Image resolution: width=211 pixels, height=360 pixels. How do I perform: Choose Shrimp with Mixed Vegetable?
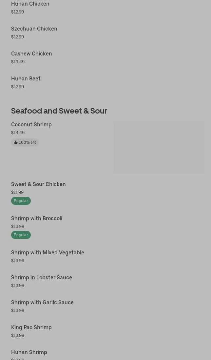[x=48, y=253]
